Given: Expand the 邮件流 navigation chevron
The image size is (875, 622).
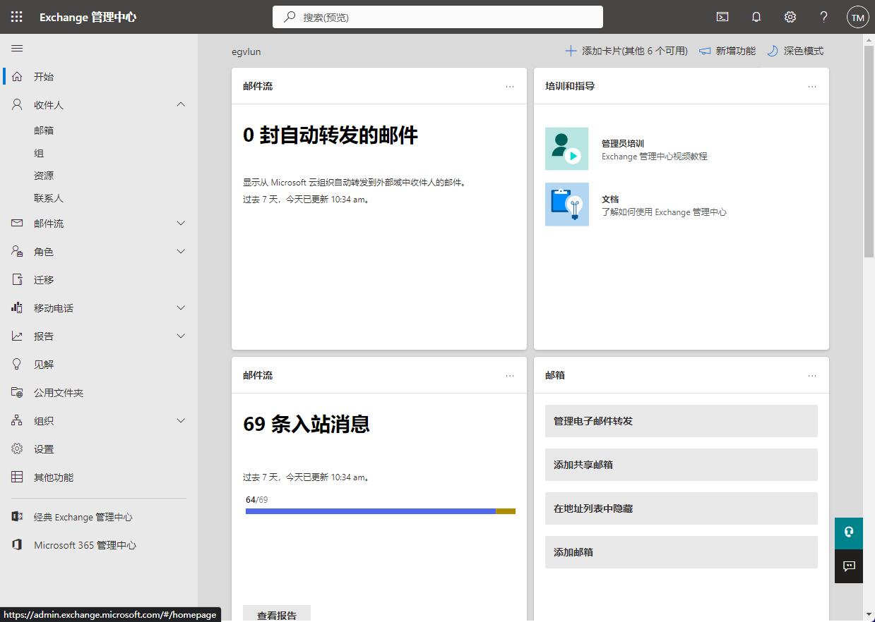Looking at the screenshot, I should click(x=181, y=223).
